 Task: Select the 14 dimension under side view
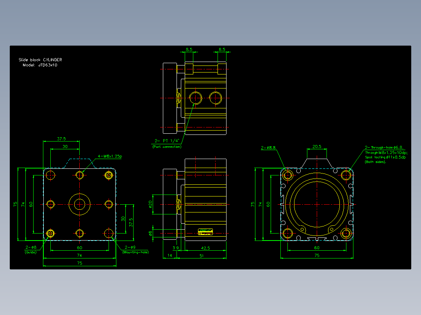coord(169,255)
